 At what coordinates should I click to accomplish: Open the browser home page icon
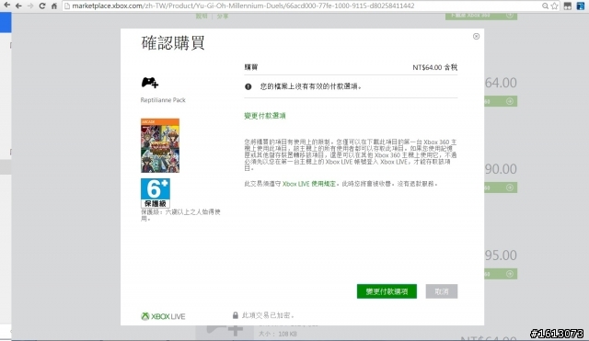coord(54,6)
